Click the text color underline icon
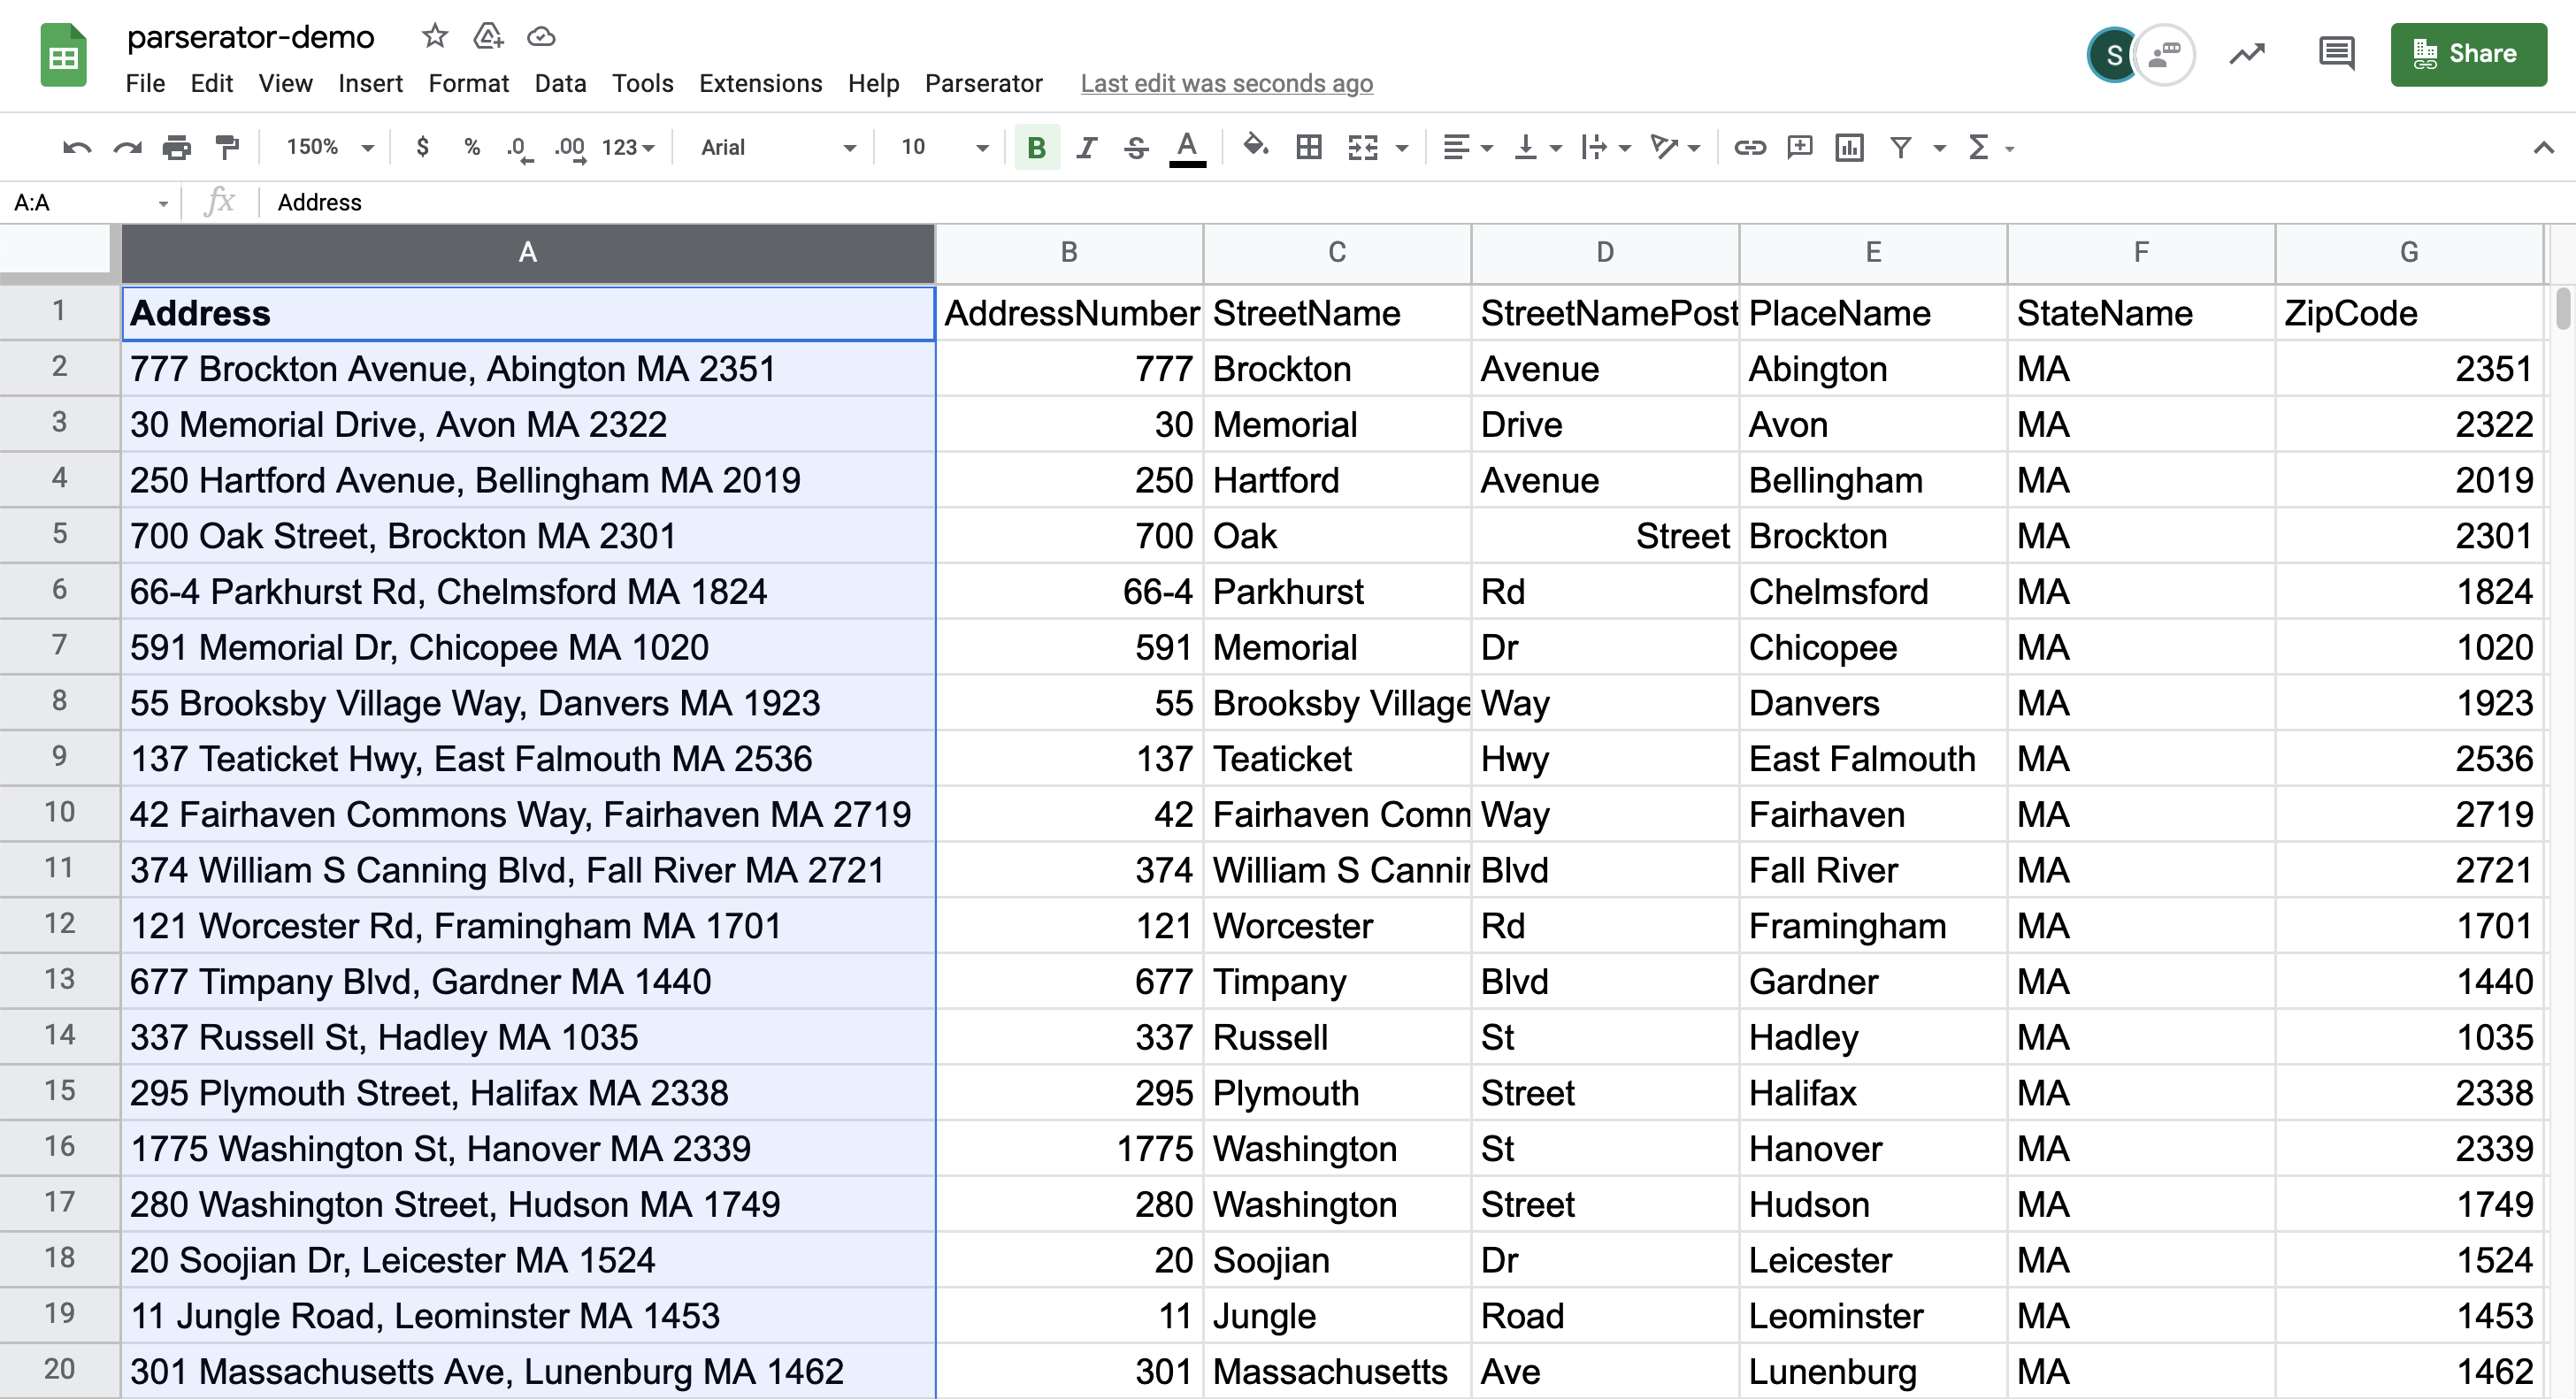This screenshot has height=1399, width=2576. pyautogui.click(x=1189, y=150)
